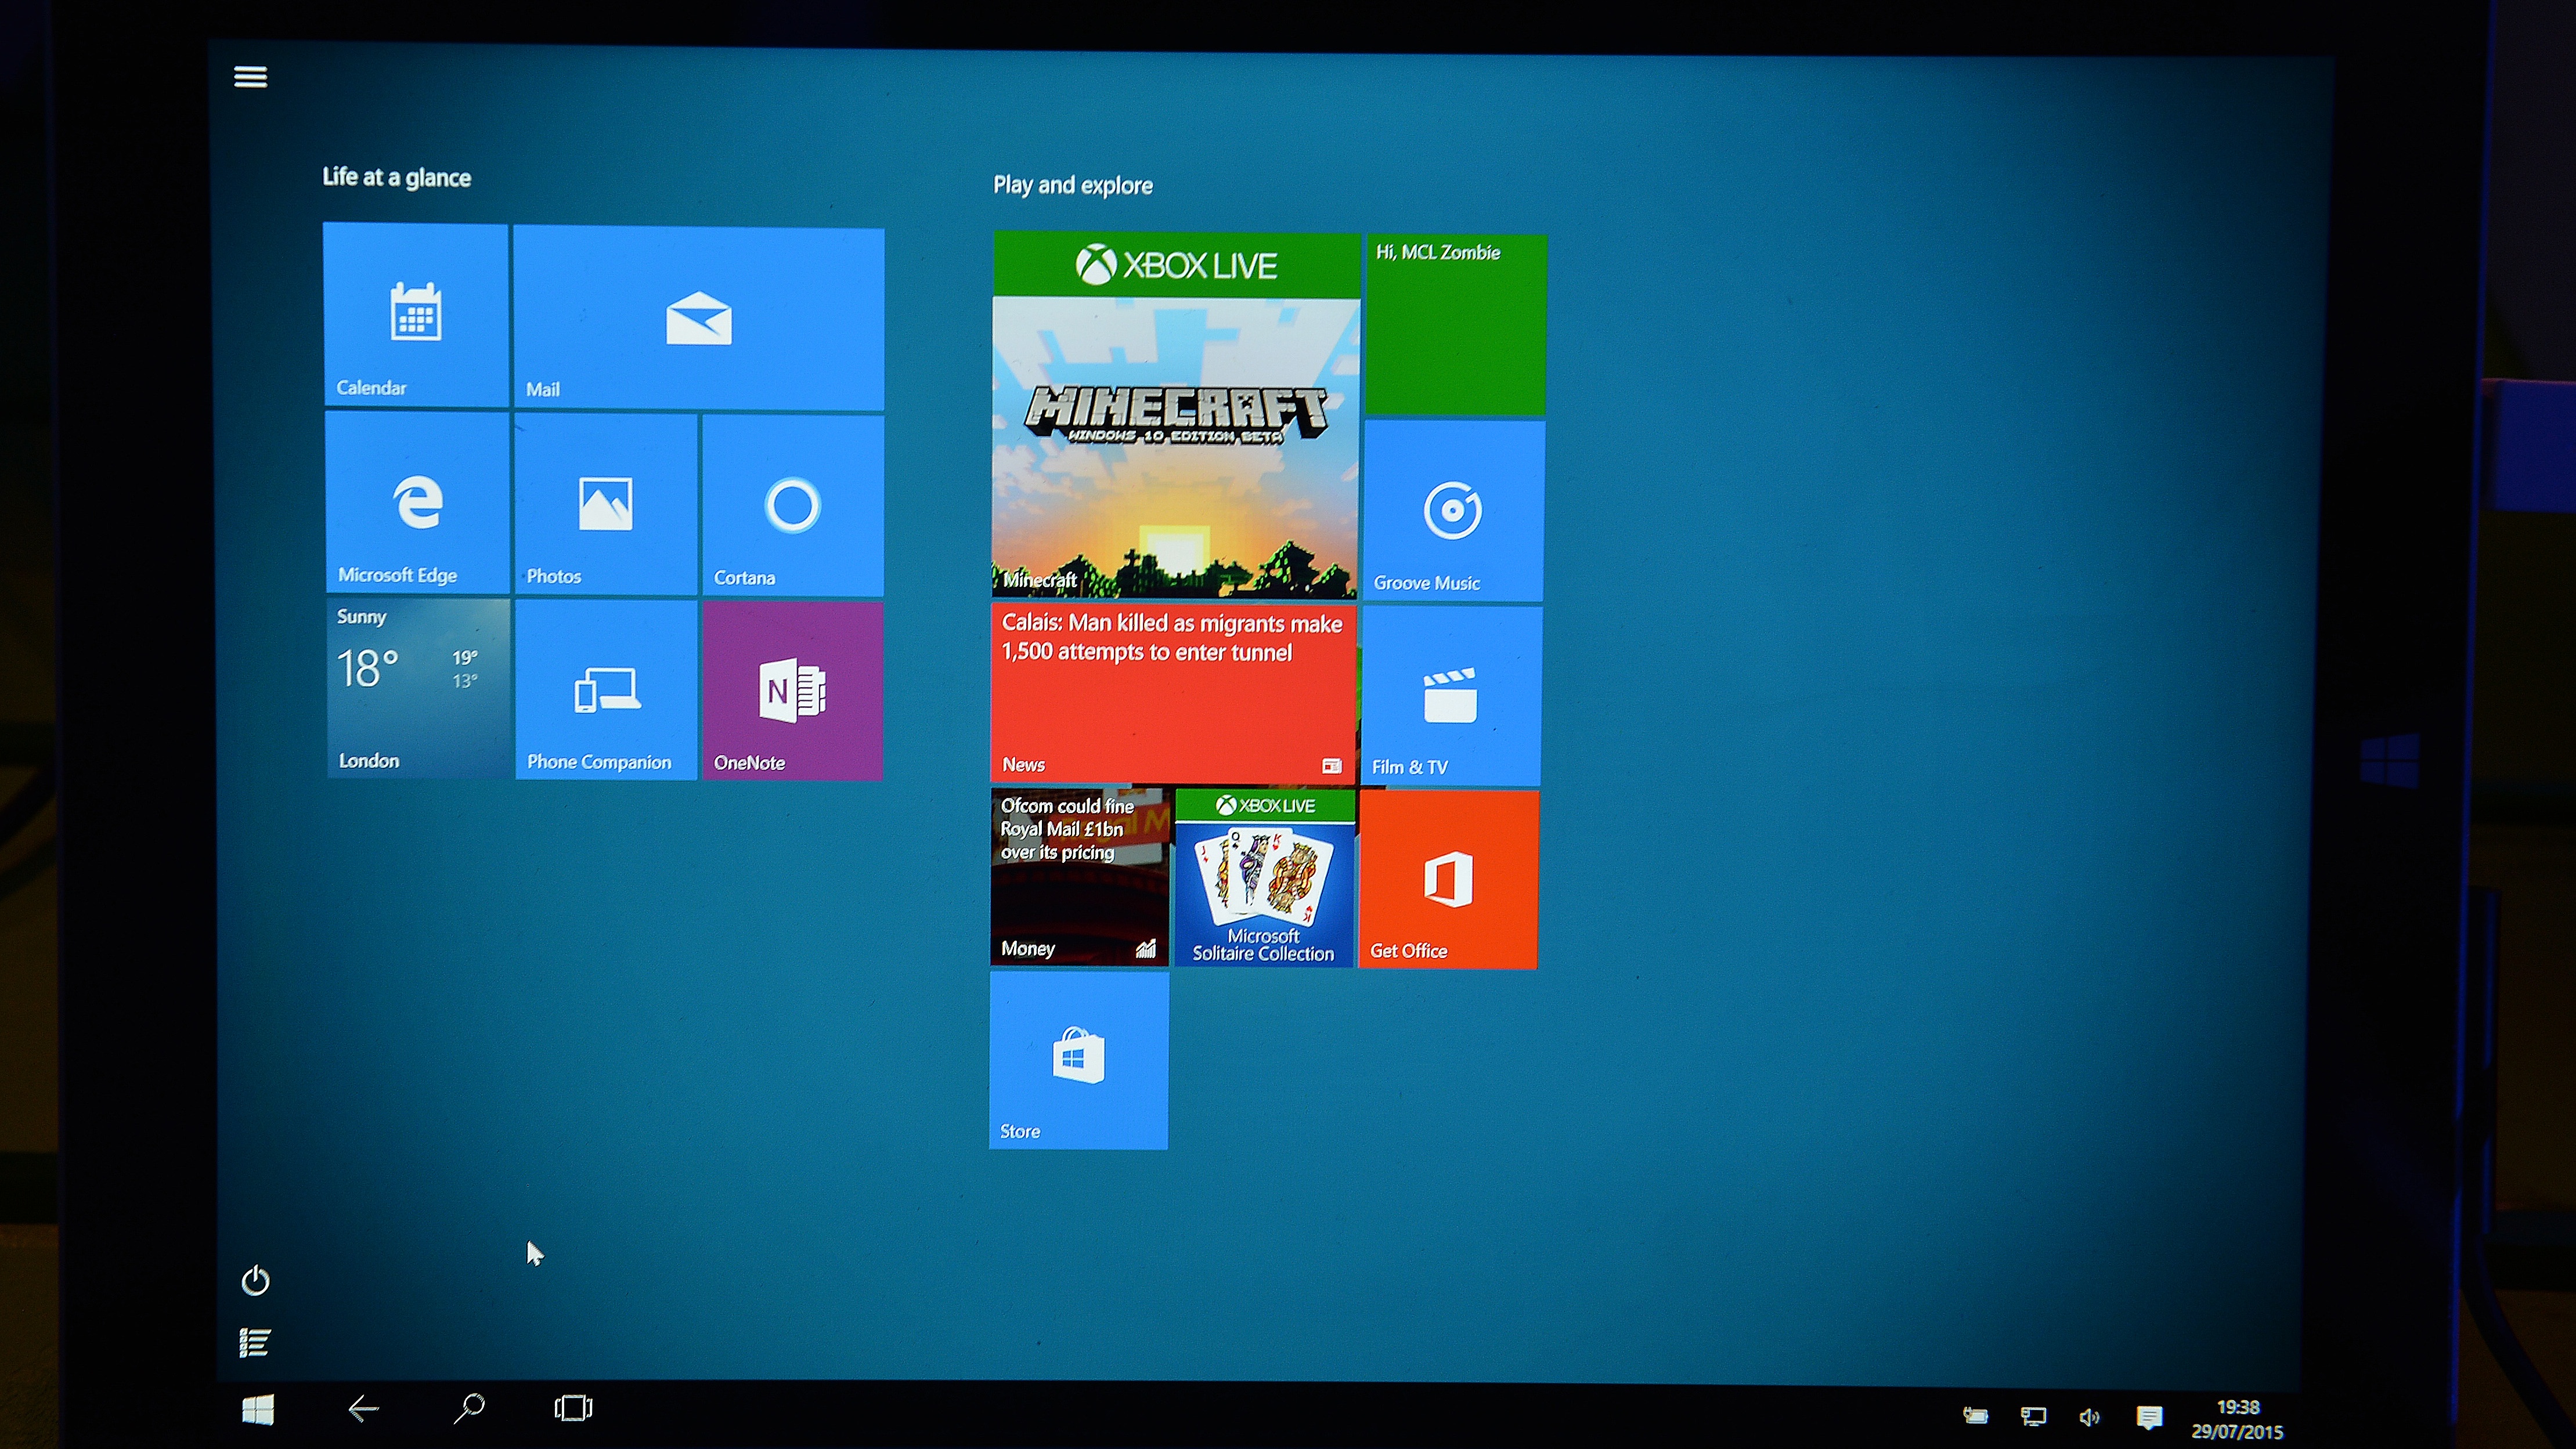
Task: Open the Photos tile
Action: click(606, 505)
